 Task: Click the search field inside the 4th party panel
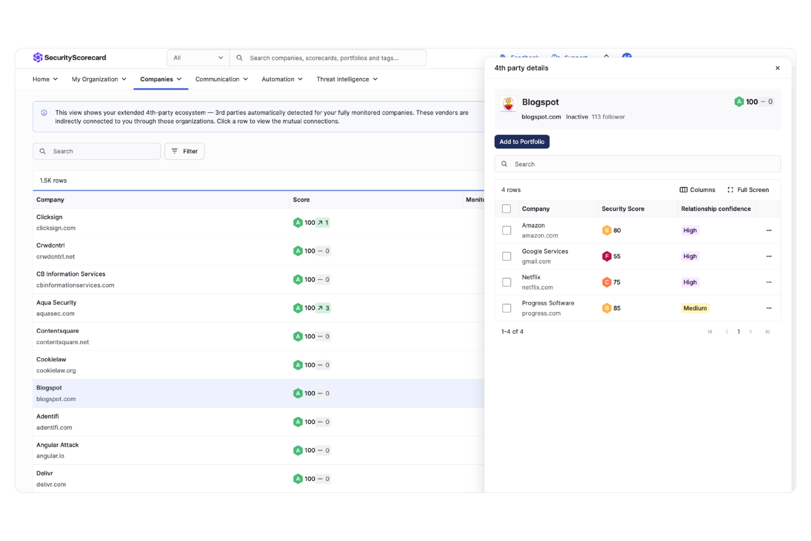637,164
